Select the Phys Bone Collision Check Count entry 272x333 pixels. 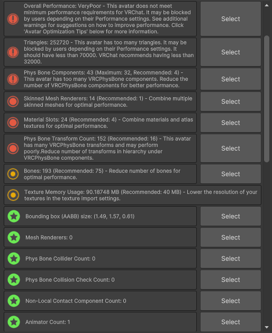click(231, 280)
